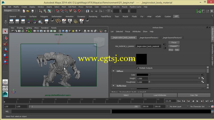Click the Presets* button
The height and width of the screenshot is (120, 214).
pos(174,46)
